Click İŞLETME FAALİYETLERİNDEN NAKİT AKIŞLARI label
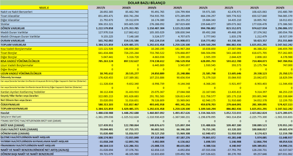The image size is (293, 156). (25, 137)
